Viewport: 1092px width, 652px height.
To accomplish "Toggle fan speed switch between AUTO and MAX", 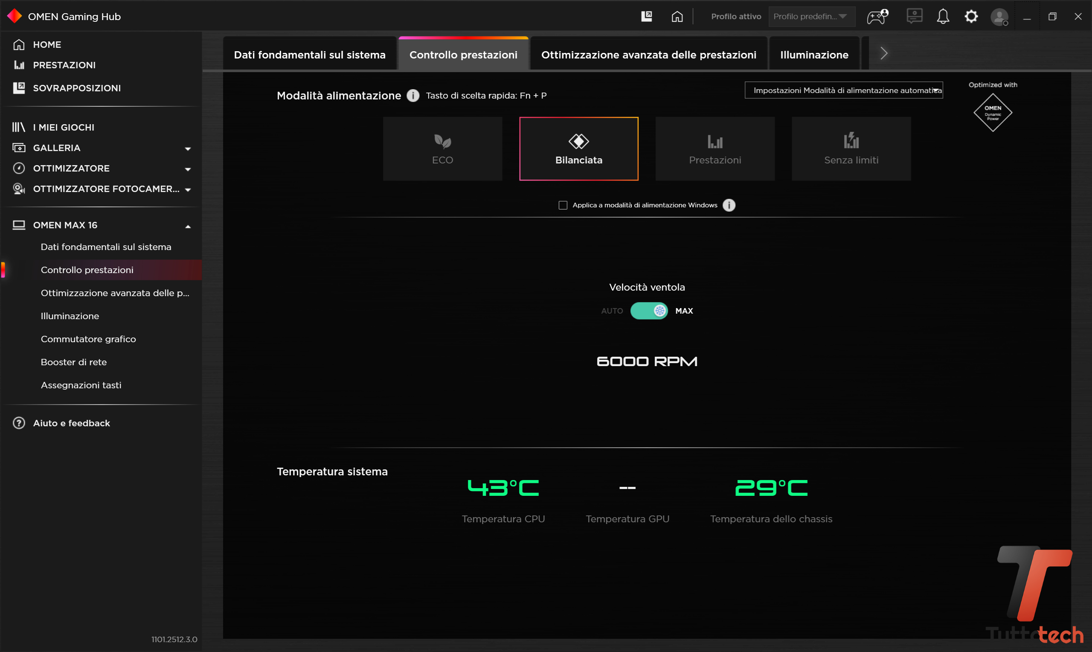I will pyautogui.click(x=648, y=311).
